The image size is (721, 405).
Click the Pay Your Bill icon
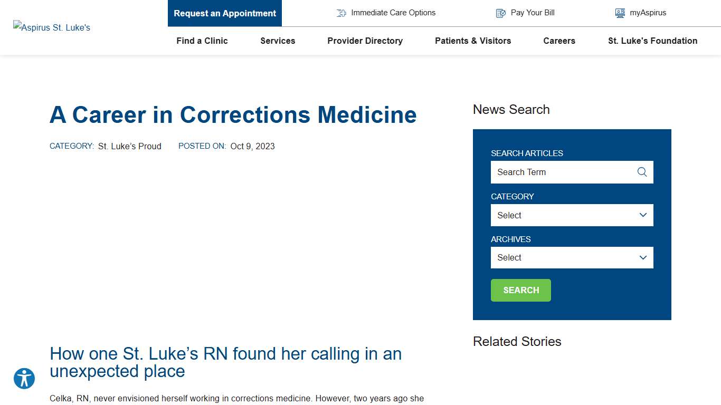[x=500, y=13]
